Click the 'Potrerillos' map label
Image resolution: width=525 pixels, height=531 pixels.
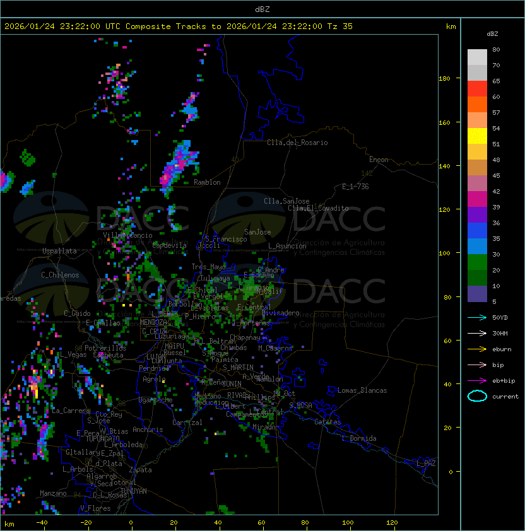pyautogui.click(x=105, y=348)
